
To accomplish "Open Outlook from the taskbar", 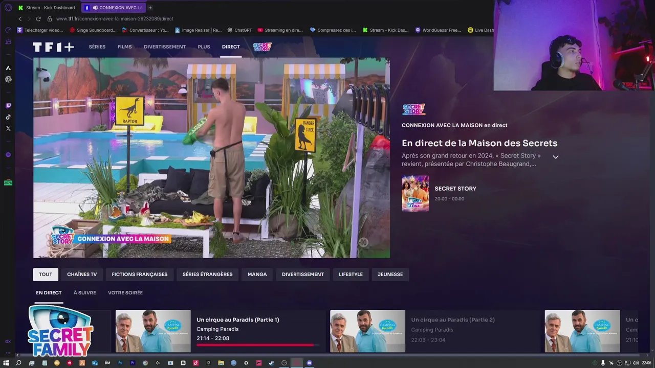I will click(x=95, y=363).
